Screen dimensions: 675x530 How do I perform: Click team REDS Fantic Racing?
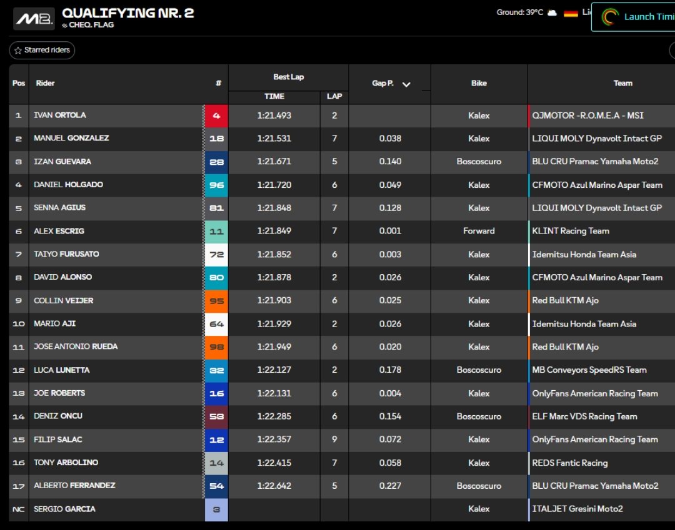pyautogui.click(x=570, y=463)
